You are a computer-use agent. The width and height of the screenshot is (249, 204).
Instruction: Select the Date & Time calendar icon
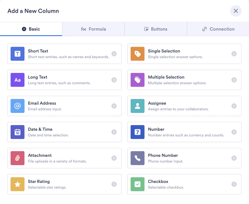coord(18,132)
